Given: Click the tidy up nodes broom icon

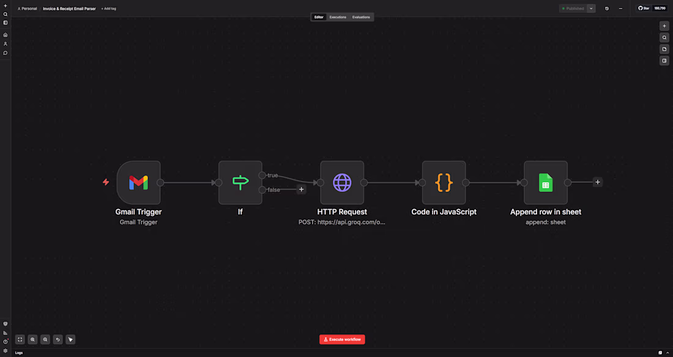Looking at the screenshot, I should [70, 339].
